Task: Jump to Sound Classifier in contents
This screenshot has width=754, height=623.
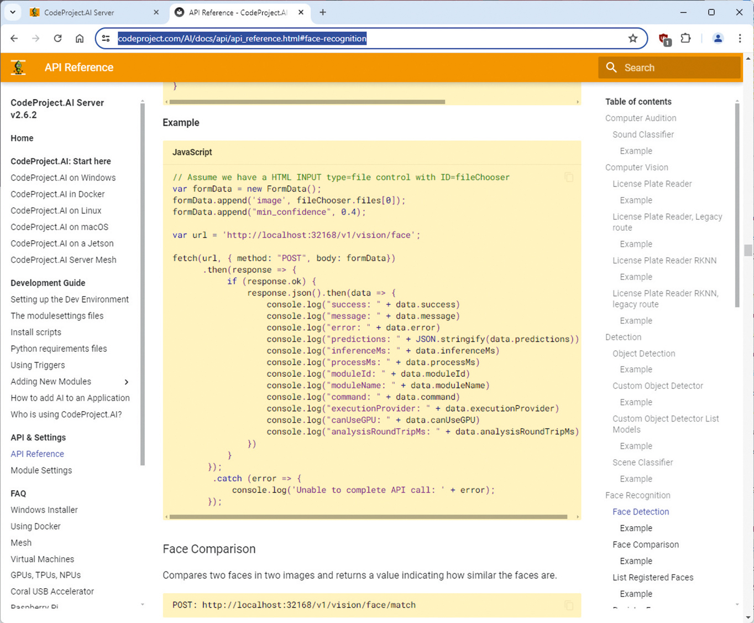Action: (x=643, y=134)
